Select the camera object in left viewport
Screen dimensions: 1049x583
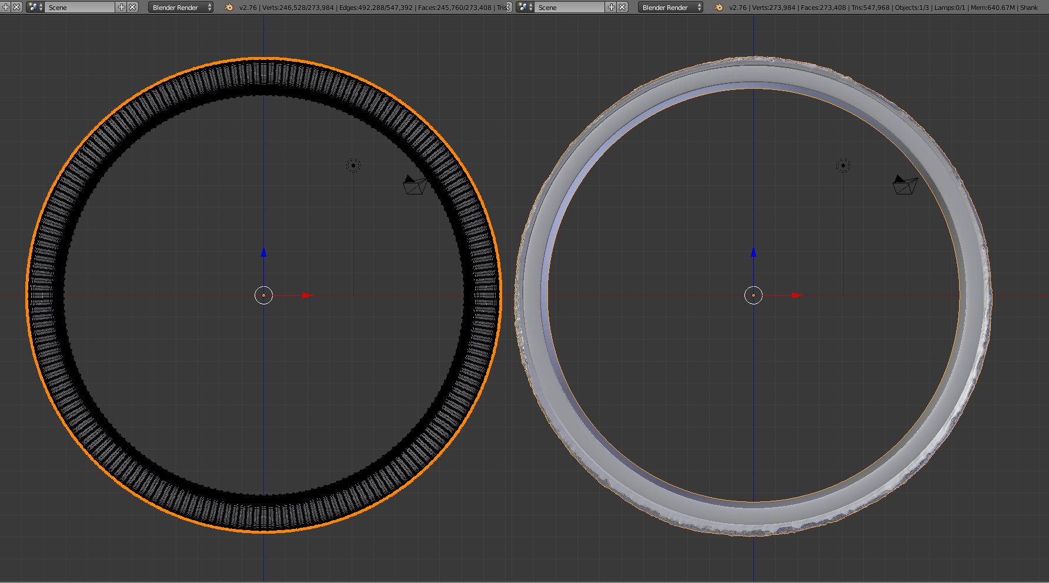point(415,185)
